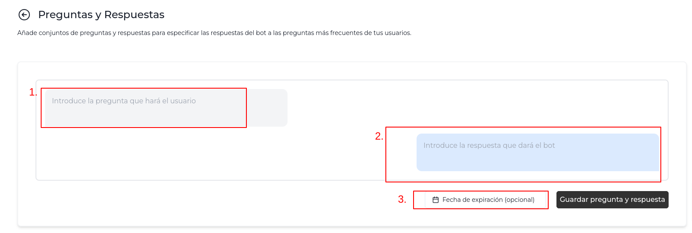This screenshot has height=233, width=692.
Task: Click the red number 2 annotation label
Action: 378,136
